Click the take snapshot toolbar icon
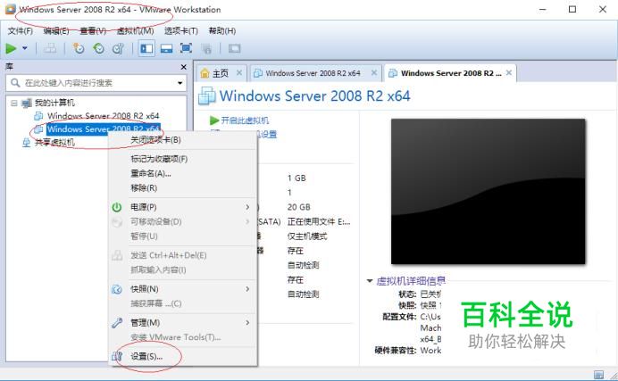The width and height of the screenshot is (618, 381). [79, 48]
